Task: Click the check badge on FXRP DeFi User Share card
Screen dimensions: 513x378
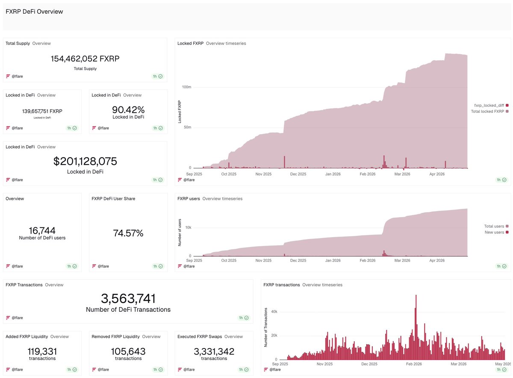Action: pos(160,266)
